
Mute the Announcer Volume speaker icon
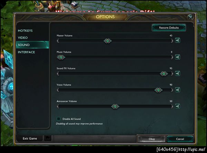177,106
